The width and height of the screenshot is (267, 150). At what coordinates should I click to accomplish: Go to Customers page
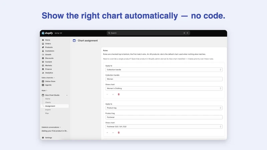coord(50,51)
